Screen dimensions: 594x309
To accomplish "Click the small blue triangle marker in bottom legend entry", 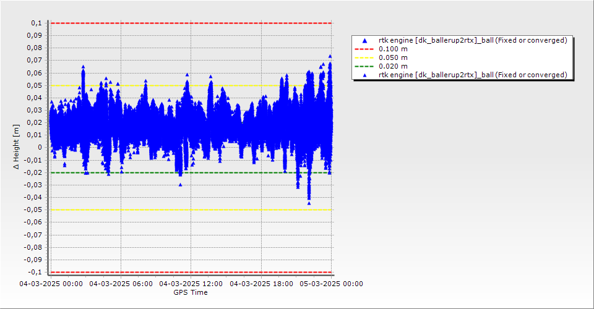I will tap(365, 75).
